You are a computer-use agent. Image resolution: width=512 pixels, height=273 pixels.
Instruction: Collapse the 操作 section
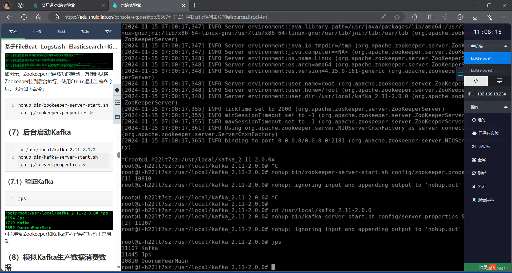tap(506, 107)
